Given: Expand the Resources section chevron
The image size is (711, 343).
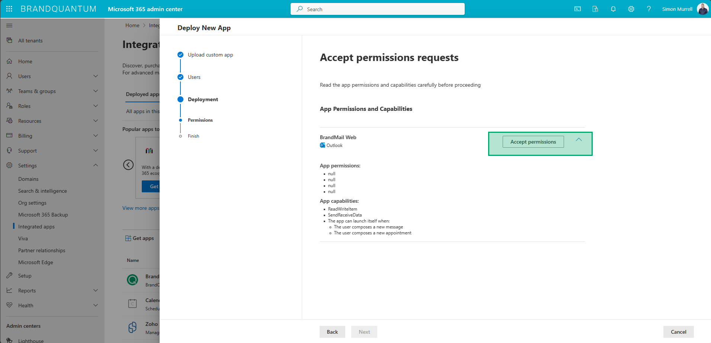Looking at the screenshot, I should 96,121.
